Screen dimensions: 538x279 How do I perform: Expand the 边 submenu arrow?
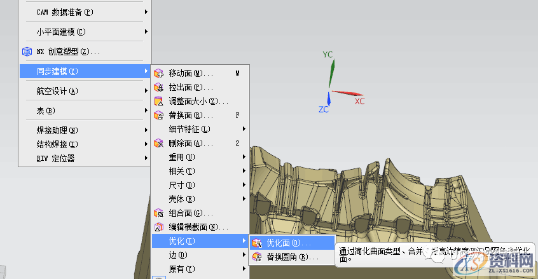coord(244,255)
